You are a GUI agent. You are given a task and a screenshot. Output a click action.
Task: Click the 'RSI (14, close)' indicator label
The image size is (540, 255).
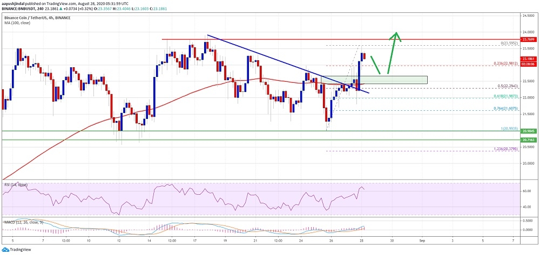[16, 185]
